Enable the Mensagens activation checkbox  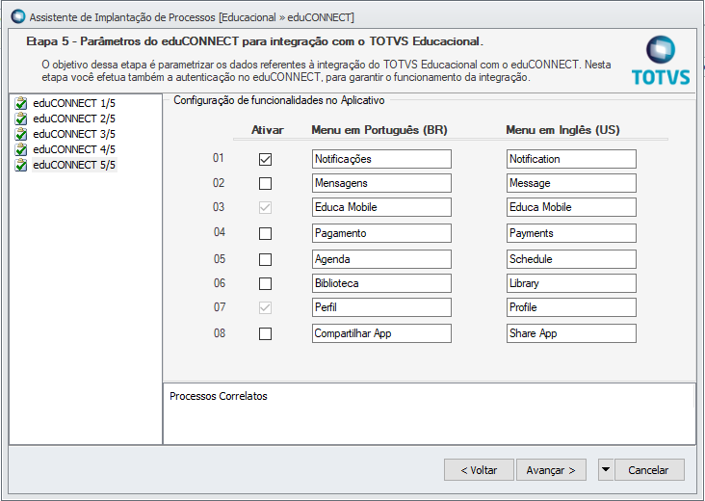tap(265, 183)
